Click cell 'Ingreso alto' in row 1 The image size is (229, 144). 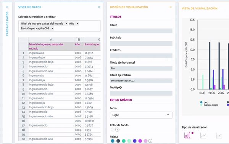(51, 53)
